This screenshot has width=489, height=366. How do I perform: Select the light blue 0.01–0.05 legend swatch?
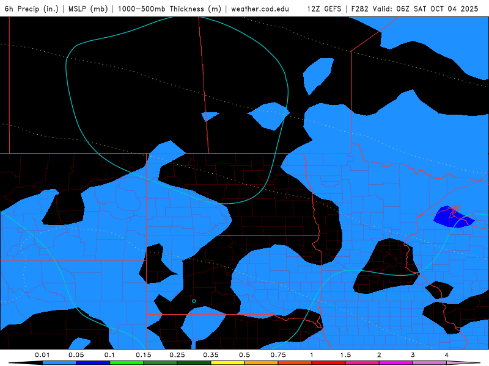59,363
